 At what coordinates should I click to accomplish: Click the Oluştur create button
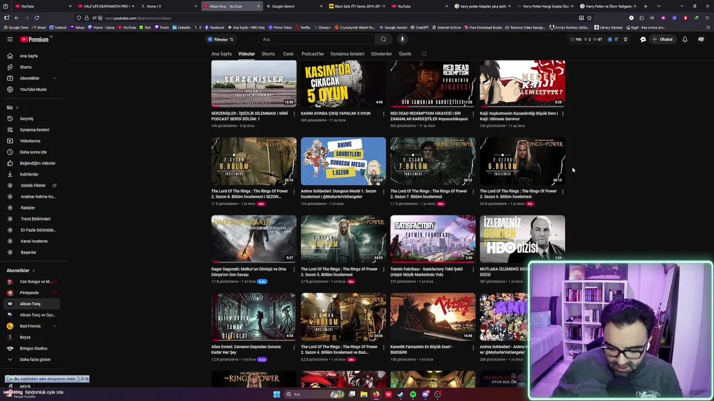click(663, 40)
